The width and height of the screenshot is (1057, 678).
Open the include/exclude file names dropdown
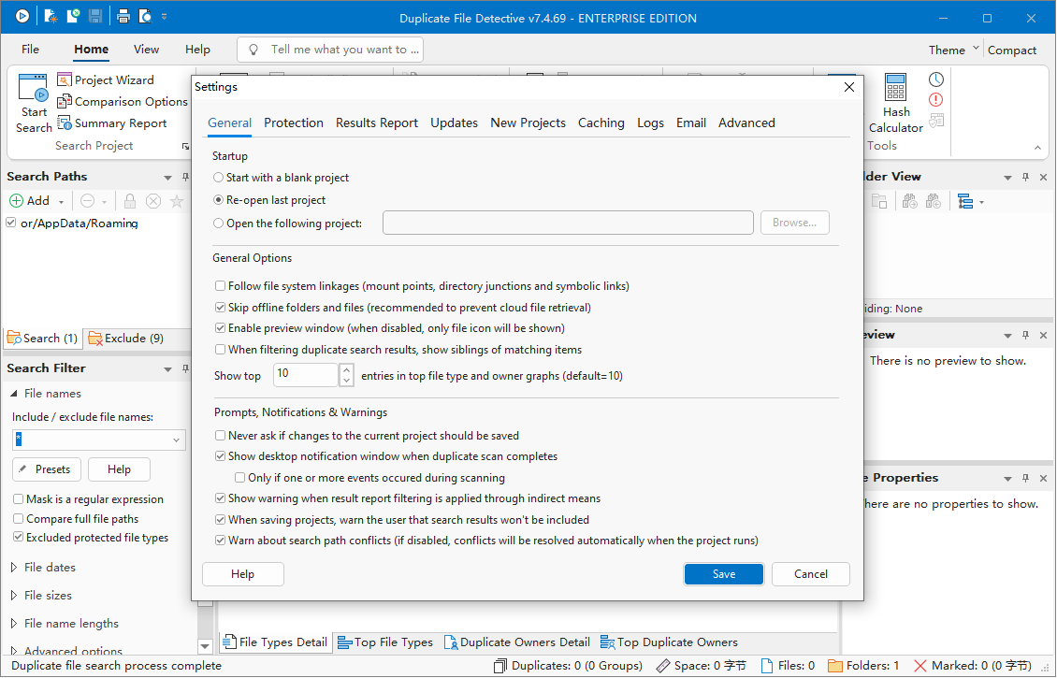(177, 440)
